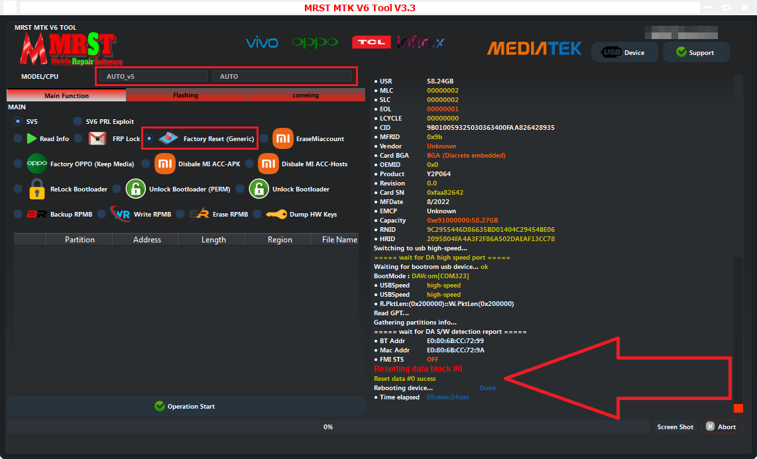757x459 pixels.
Task: Click the Partition column header
Action: [x=80, y=240]
